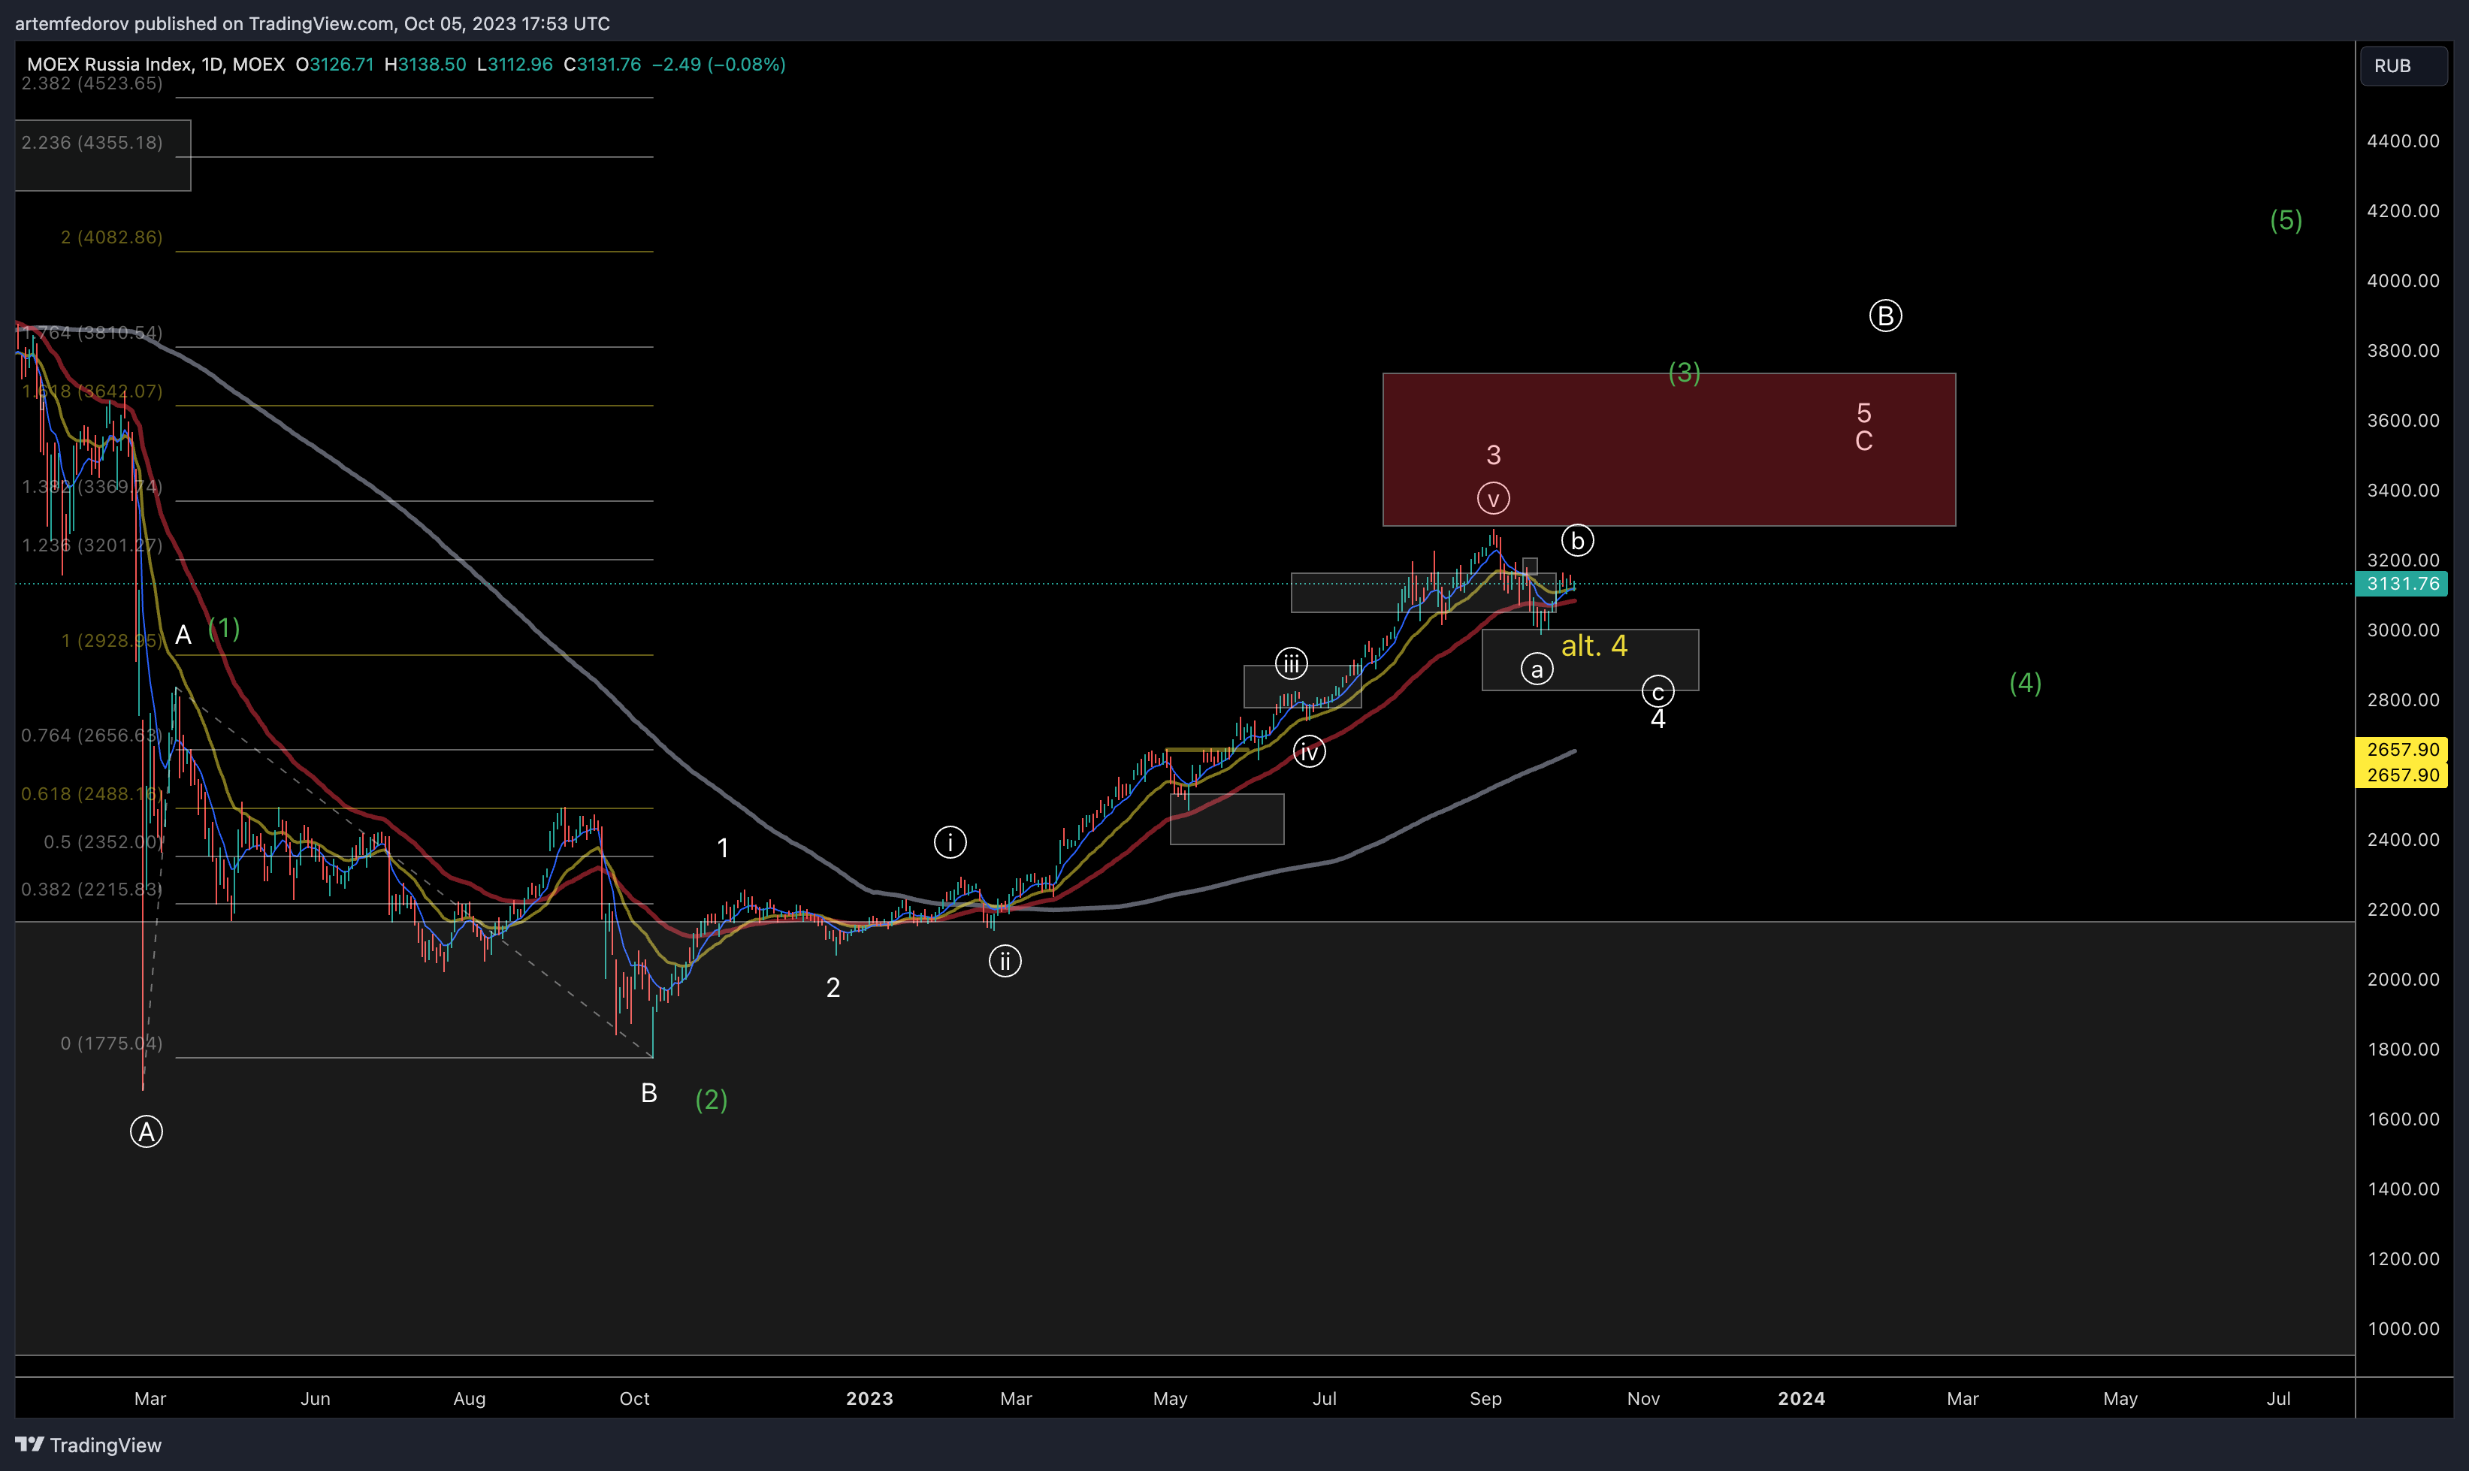Click the 2200.00 price axis label
This screenshot has height=1471, width=2469.
pos(2404,910)
